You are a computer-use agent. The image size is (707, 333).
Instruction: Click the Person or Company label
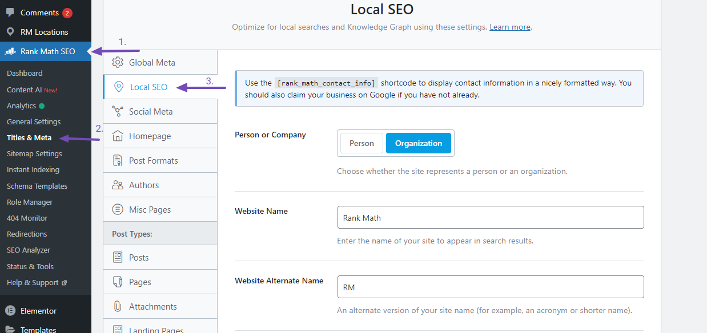pos(270,135)
